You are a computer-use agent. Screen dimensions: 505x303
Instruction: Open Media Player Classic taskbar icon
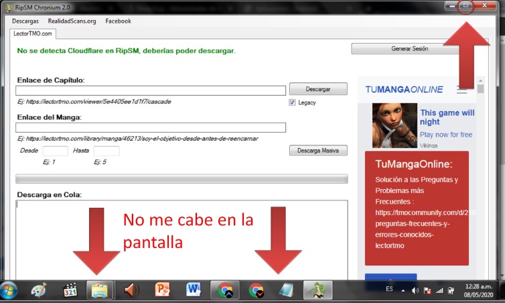(70, 290)
